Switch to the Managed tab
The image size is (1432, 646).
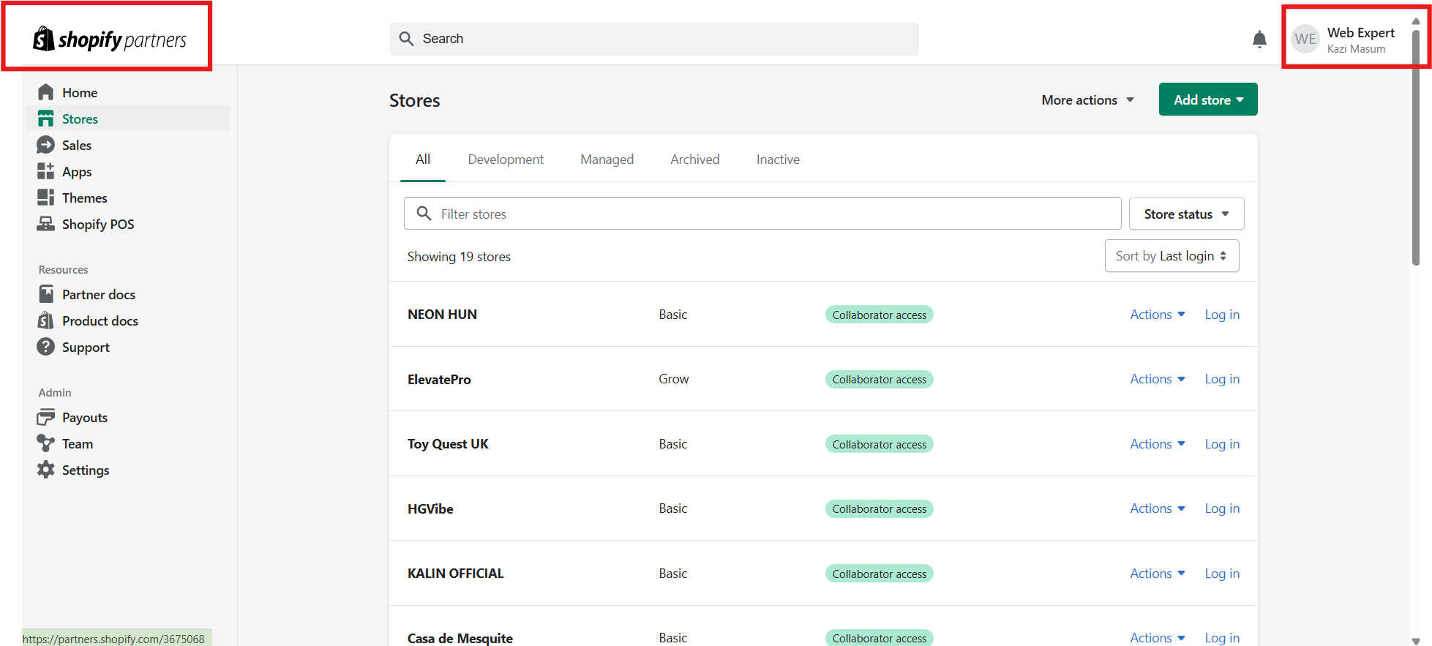607,159
